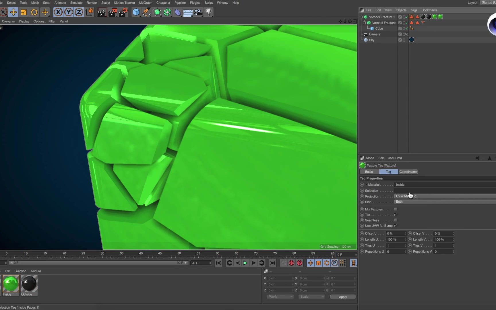Select the Rotate tool
This screenshot has height=310, width=496.
tap(34, 12)
